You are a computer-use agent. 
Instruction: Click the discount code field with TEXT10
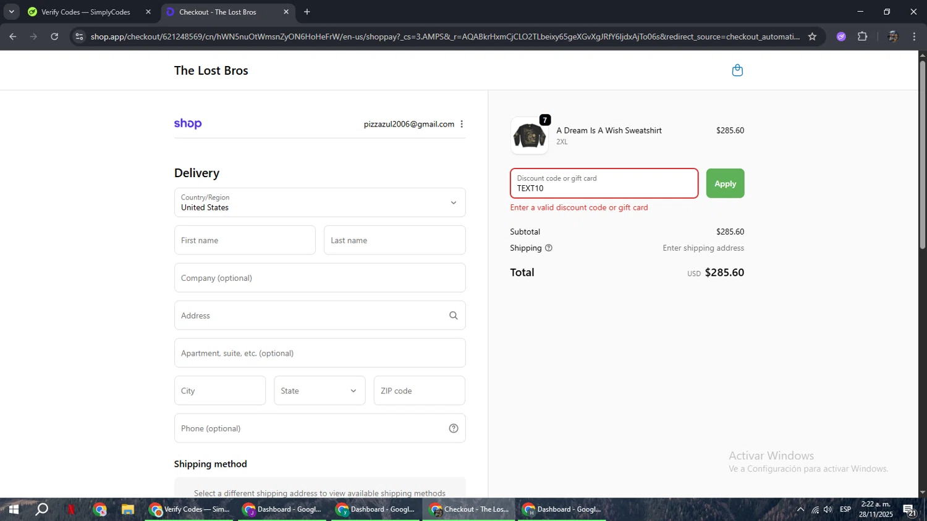(604, 183)
